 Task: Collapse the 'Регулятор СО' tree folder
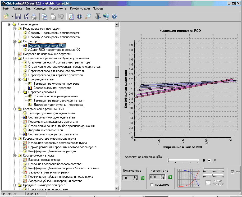pos(15,41)
